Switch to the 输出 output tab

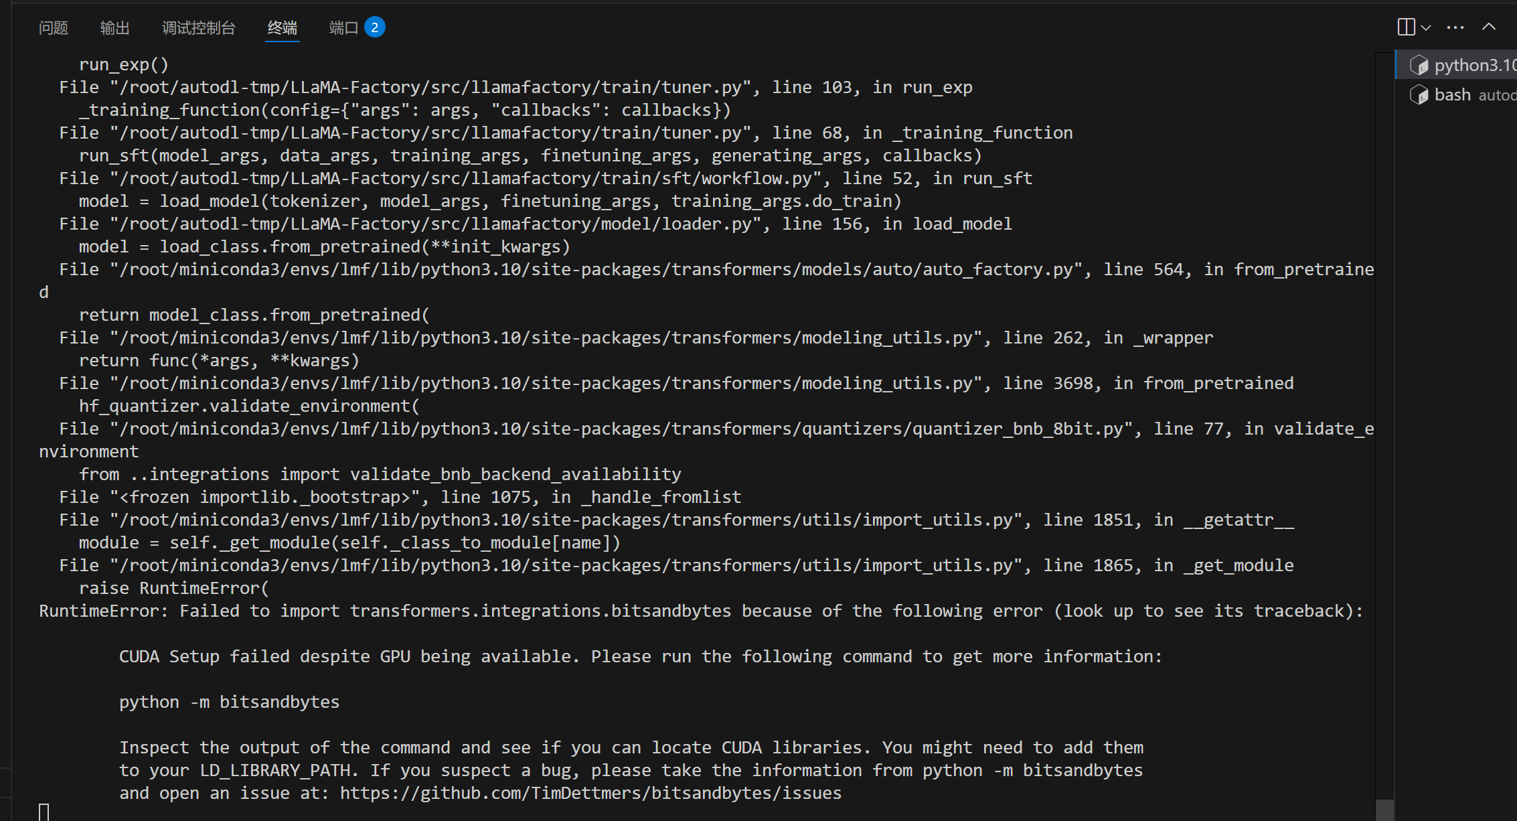coord(115,27)
